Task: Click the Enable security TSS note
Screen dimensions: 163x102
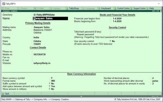Action: (x=93, y=44)
